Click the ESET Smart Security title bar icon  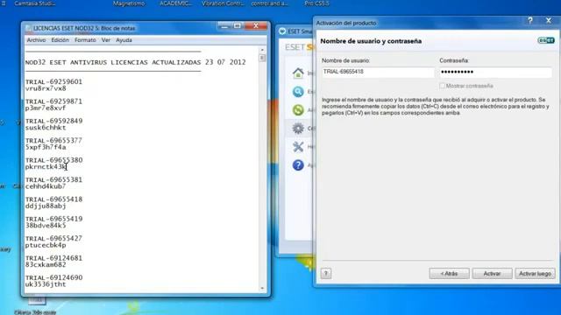click(282, 31)
